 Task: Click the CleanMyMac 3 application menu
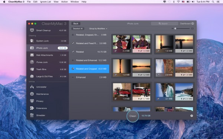(16, 2)
